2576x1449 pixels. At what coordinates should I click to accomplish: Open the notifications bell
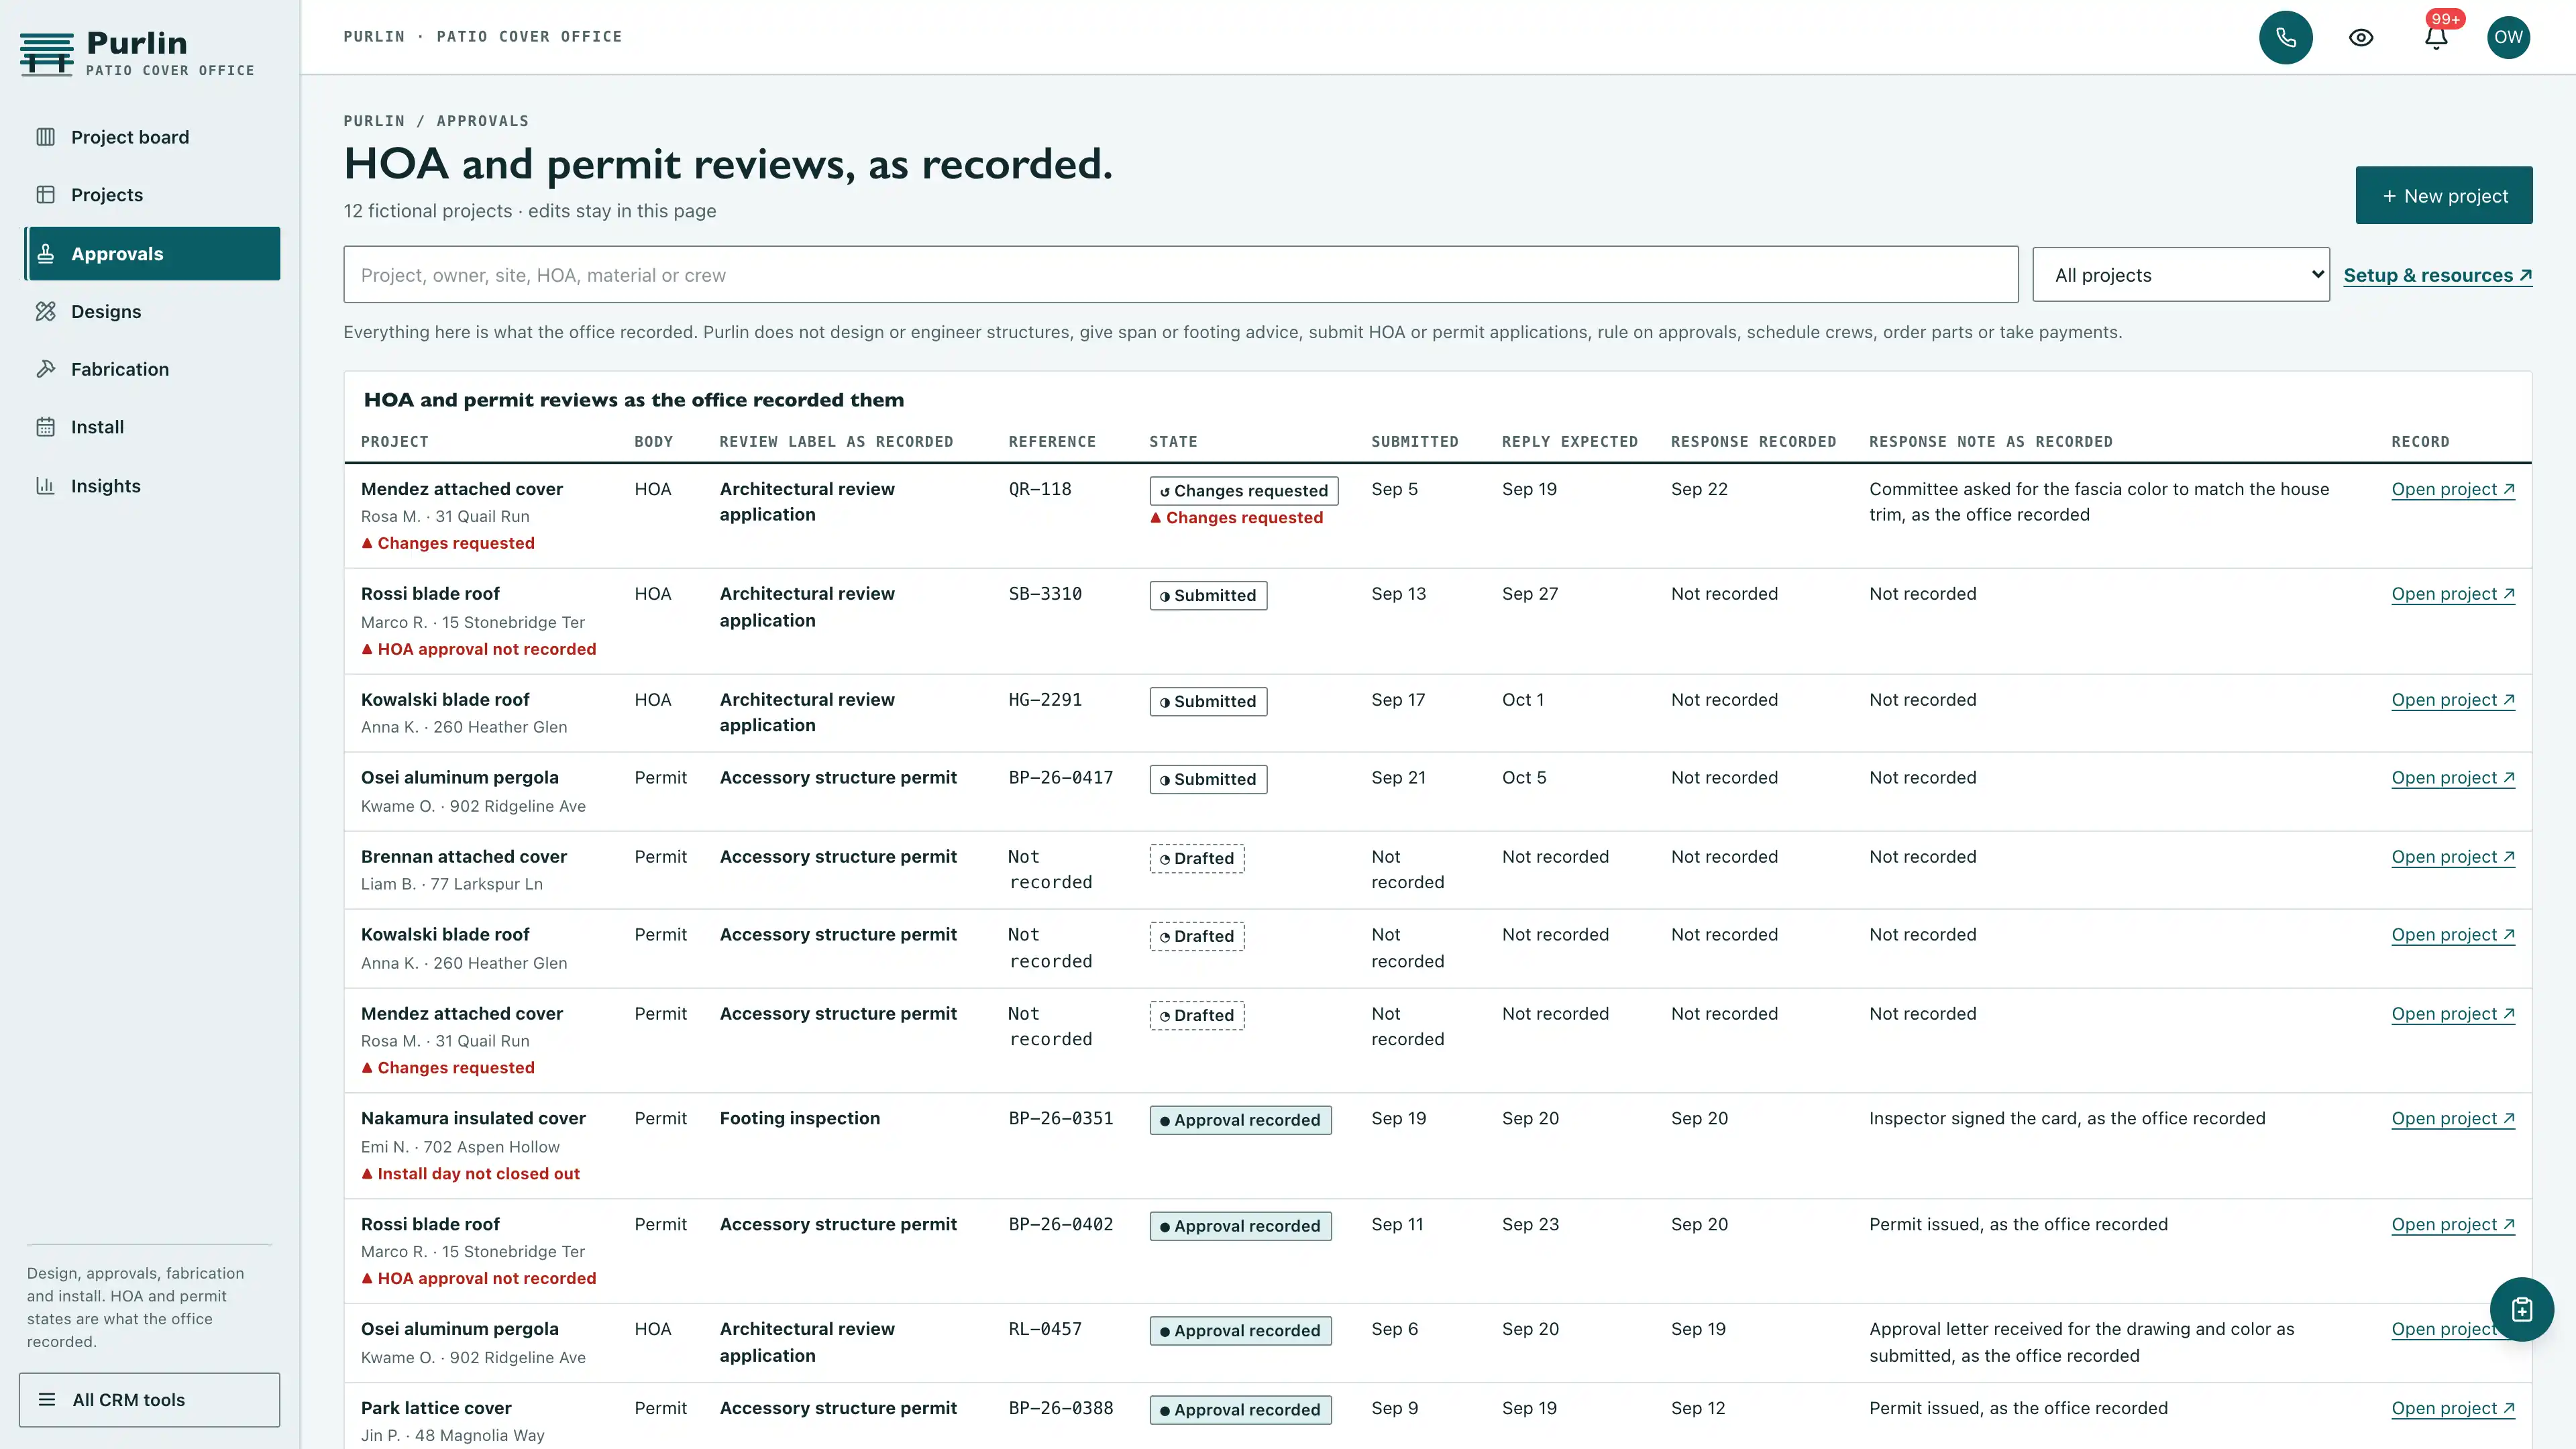click(x=2436, y=37)
